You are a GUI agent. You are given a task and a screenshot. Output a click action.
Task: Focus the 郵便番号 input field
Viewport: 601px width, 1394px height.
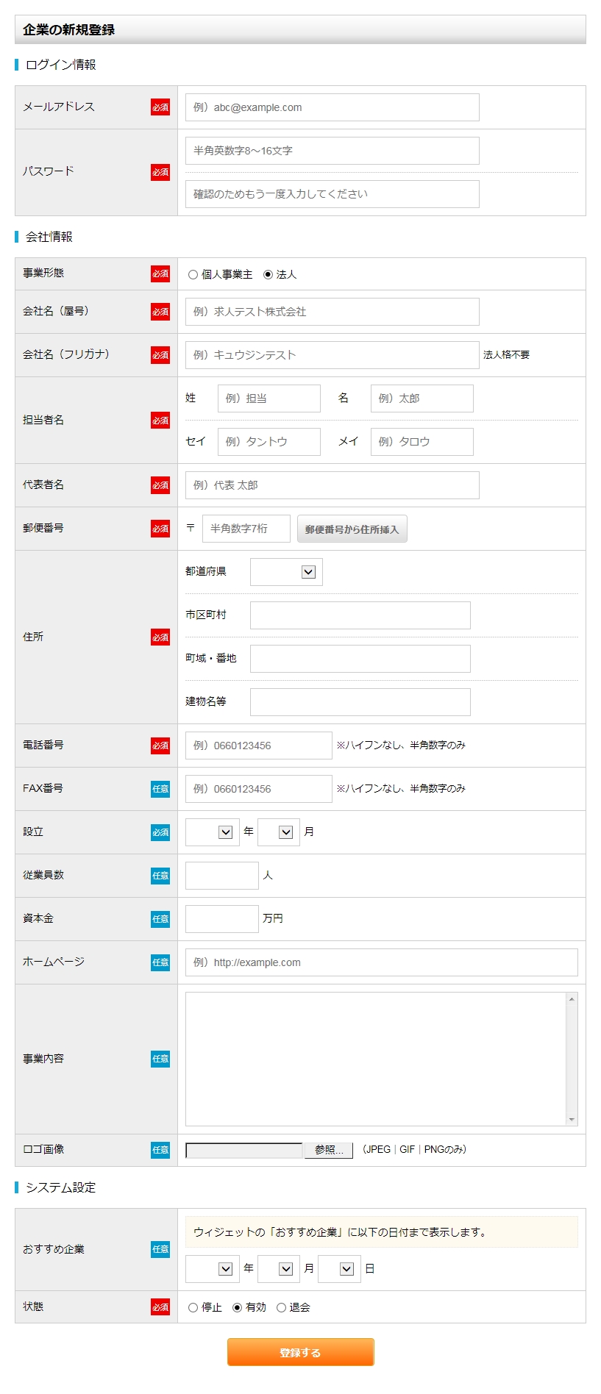[x=246, y=529]
